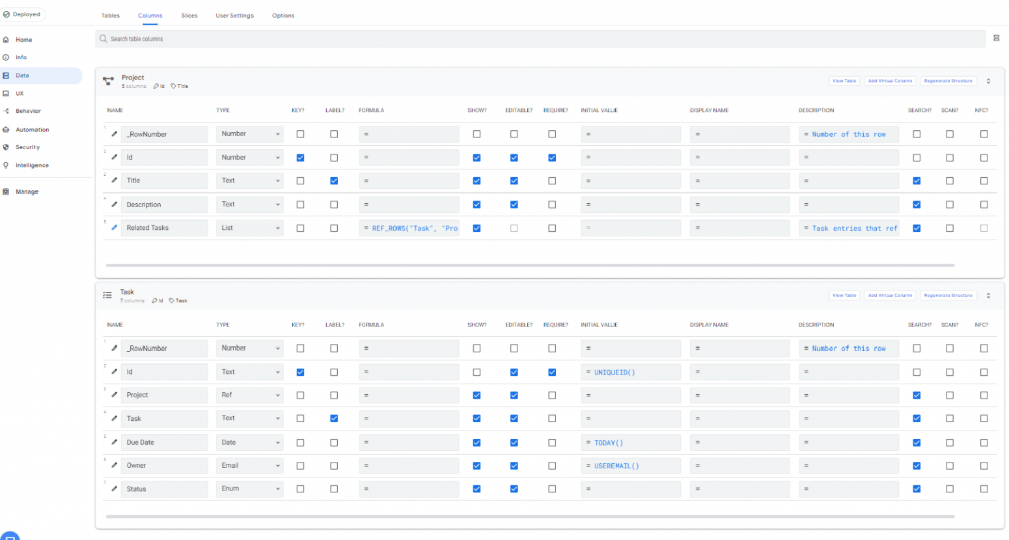The width and height of the screenshot is (1009, 540).
Task: Toggle NFC checkbox for Task Status row
Action: point(984,489)
